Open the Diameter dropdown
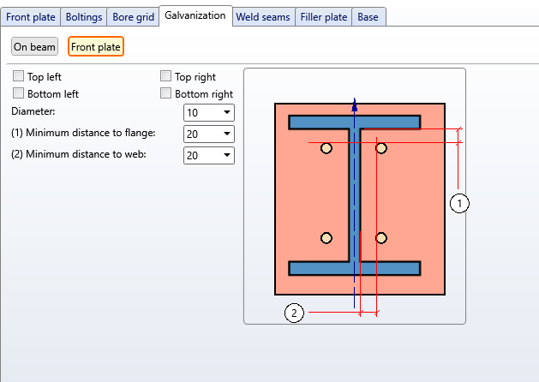The width and height of the screenshot is (539, 382). coord(209,112)
